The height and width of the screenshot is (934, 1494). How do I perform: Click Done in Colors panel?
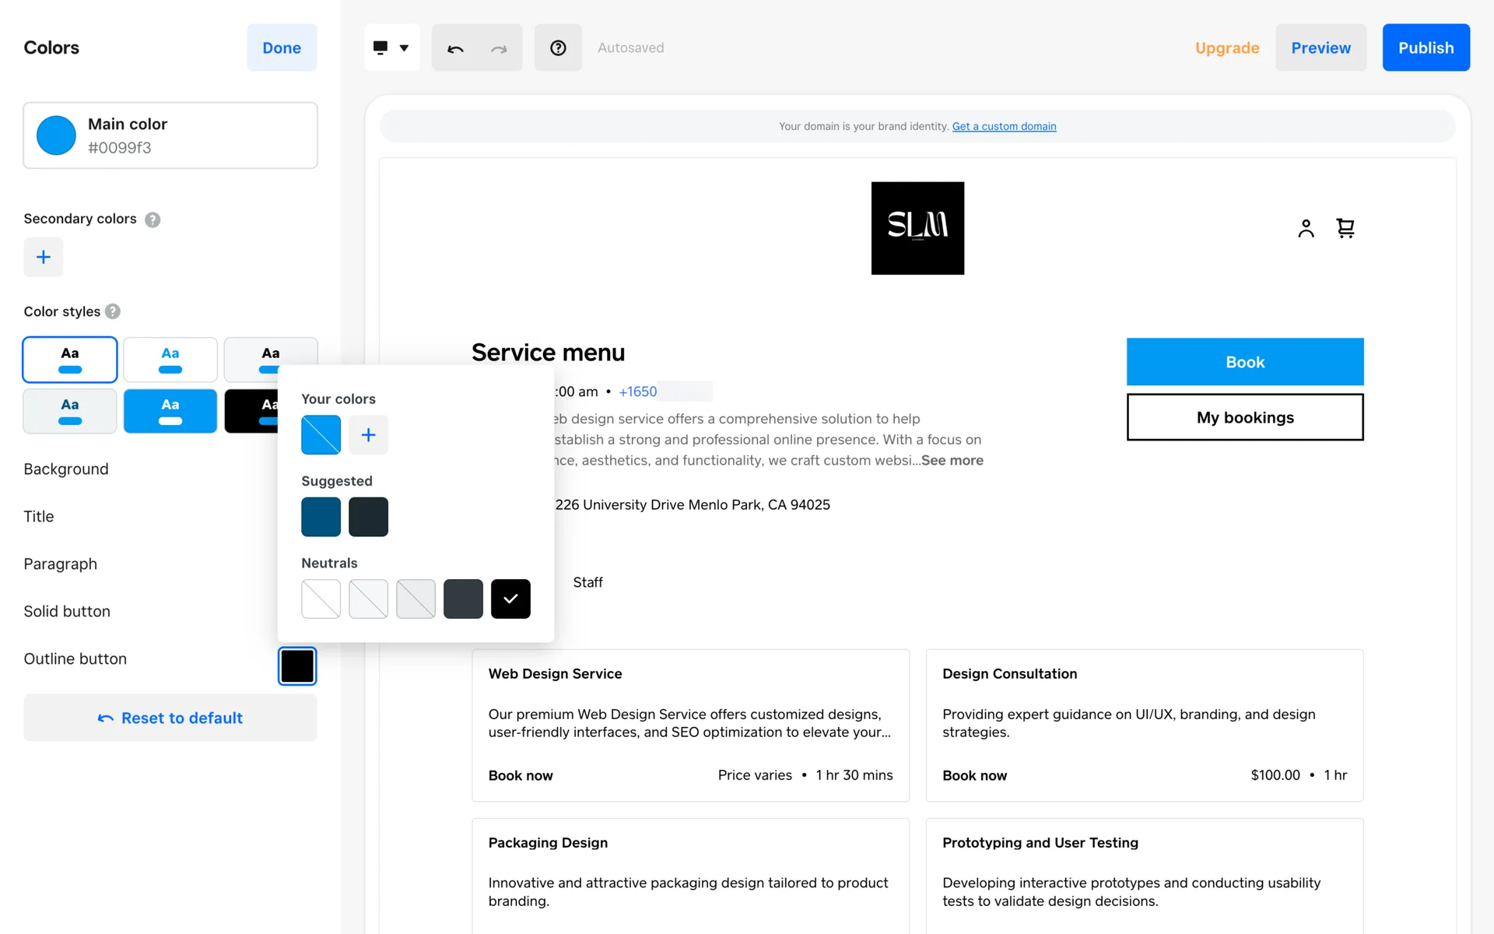pos(282,48)
